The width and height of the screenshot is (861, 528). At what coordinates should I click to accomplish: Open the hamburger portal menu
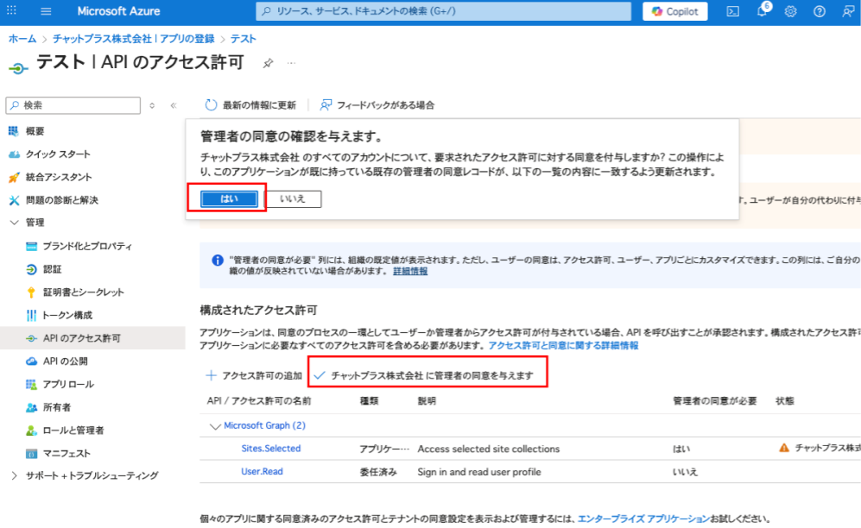(x=46, y=11)
